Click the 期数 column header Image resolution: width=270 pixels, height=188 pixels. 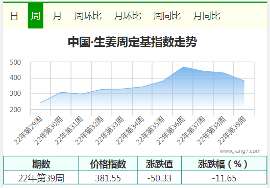point(41,164)
